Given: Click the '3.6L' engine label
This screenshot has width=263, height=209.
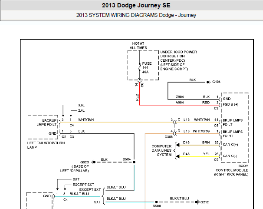Looking at the screenshot, I should (x=81, y=105).
